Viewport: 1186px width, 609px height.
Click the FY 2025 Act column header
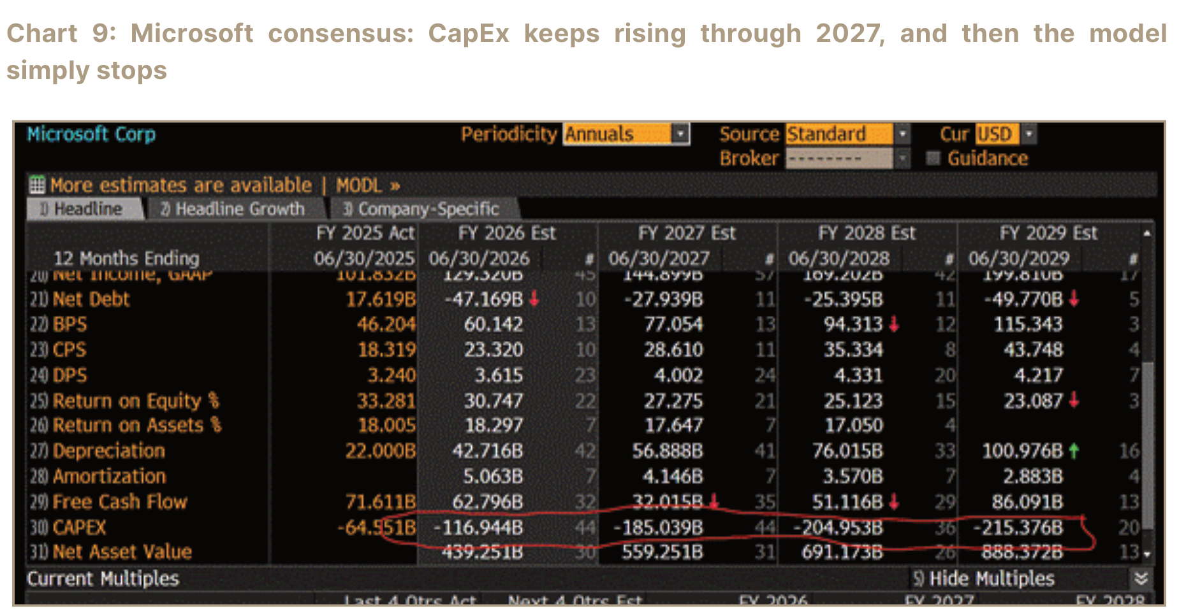pyautogui.click(x=365, y=233)
